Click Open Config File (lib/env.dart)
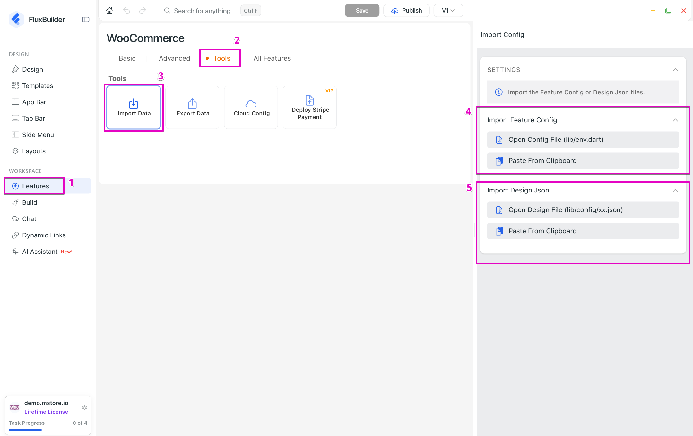This screenshot has height=436, width=693. (x=583, y=140)
